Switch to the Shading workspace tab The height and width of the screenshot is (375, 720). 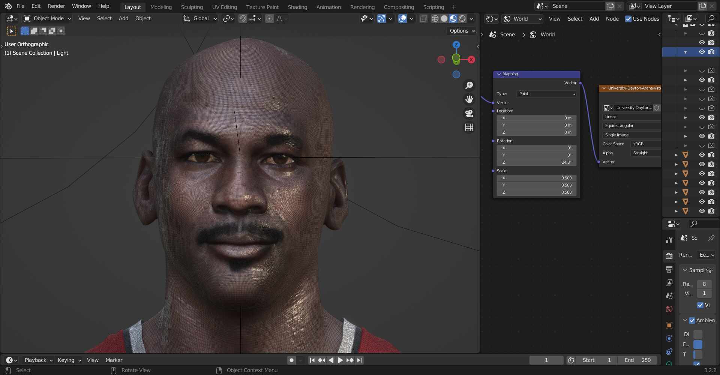[x=297, y=7]
